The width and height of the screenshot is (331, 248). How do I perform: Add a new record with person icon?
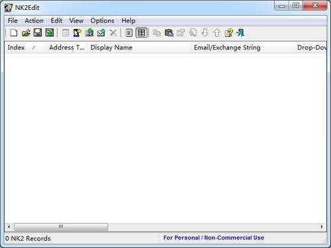77,33
